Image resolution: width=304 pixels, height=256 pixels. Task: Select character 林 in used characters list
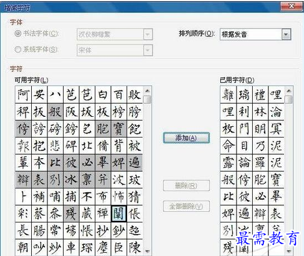click(260, 112)
